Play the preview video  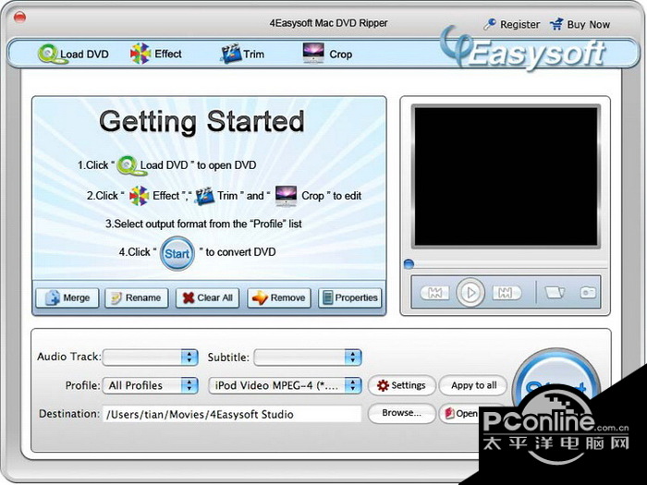[470, 293]
